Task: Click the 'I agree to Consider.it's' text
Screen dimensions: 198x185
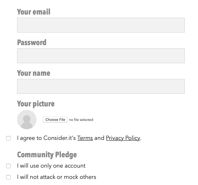Action: pyautogui.click(x=46, y=138)
